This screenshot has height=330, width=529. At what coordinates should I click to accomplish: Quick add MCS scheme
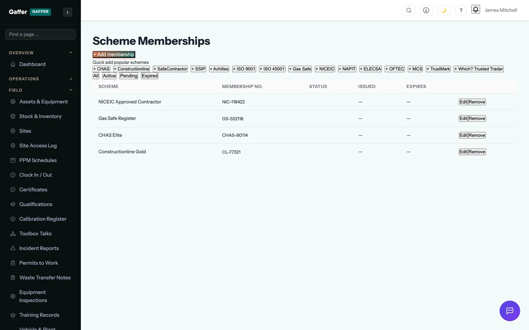[x=415, y=69]
